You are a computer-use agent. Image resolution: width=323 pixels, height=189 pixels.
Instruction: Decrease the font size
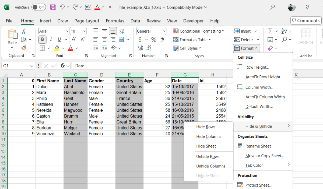82,40
